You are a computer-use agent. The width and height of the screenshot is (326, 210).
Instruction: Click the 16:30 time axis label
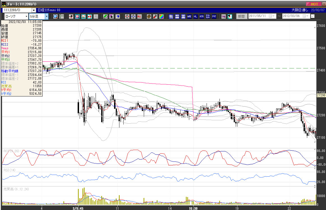click(x=193, y=208)
